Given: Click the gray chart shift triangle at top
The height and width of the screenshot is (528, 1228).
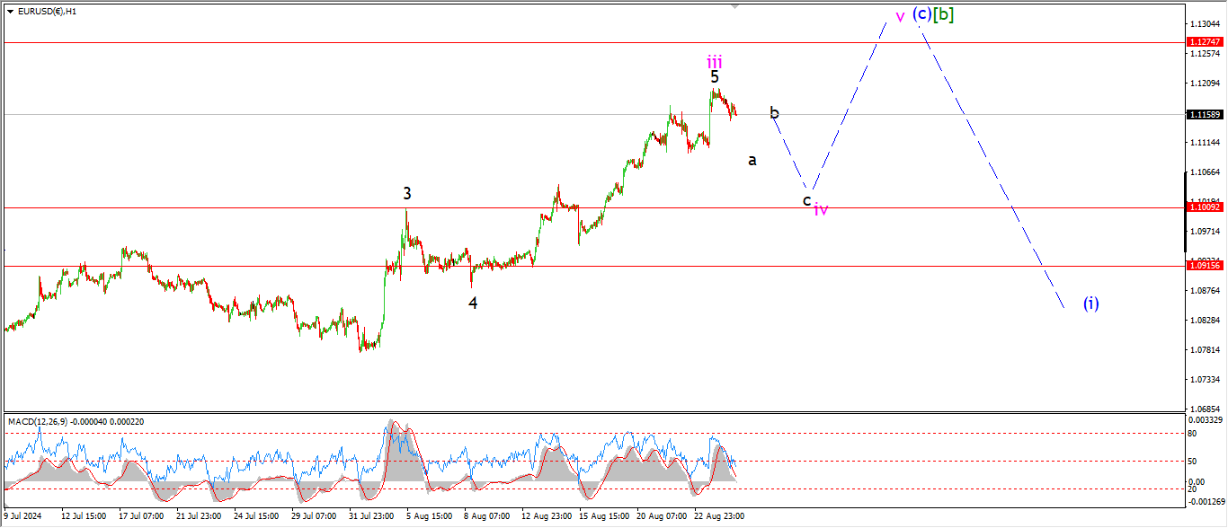Looking at the screenshot, I should coord(735,6).
